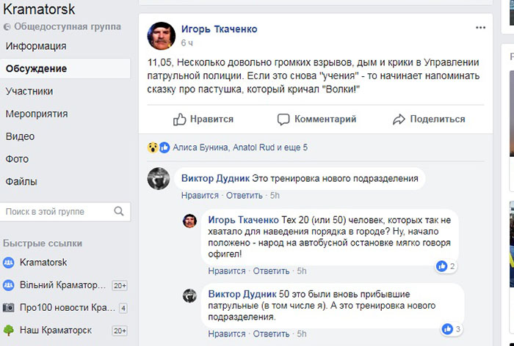Open the Мероприятия section

point(37,114)
